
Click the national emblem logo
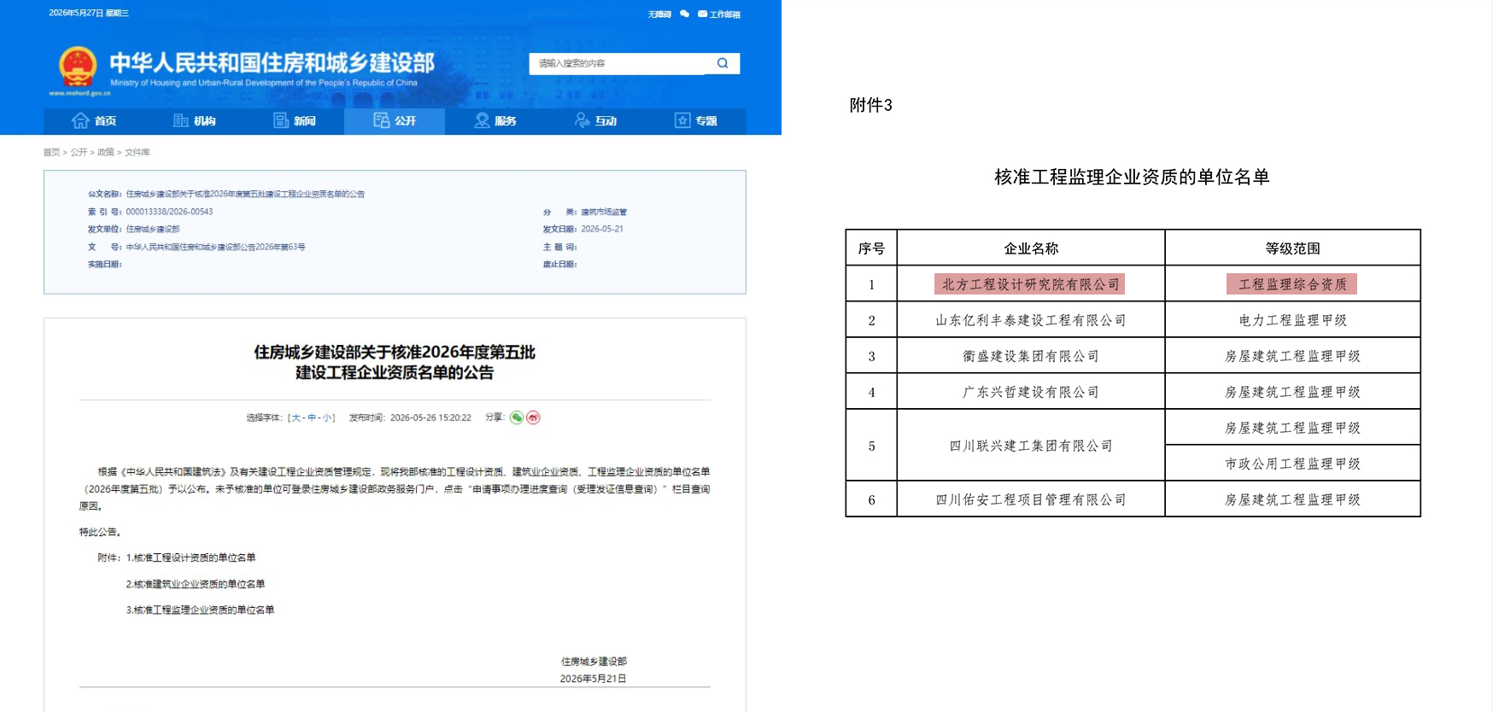78,67
